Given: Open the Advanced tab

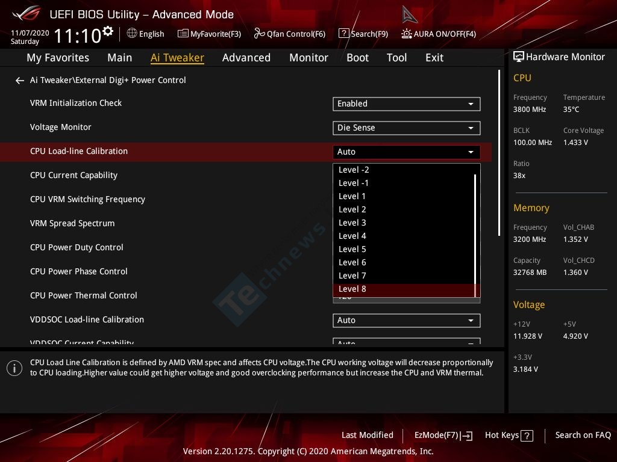Looking at the screenshot, I should click(x=246, y=58).
